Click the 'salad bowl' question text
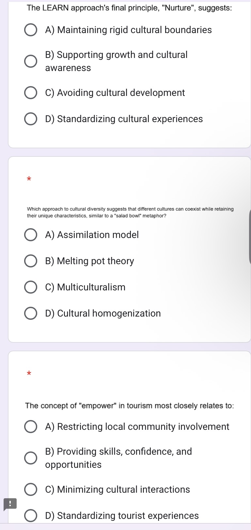Viewport: 251px width, 530px height. (x=130, y=212)
